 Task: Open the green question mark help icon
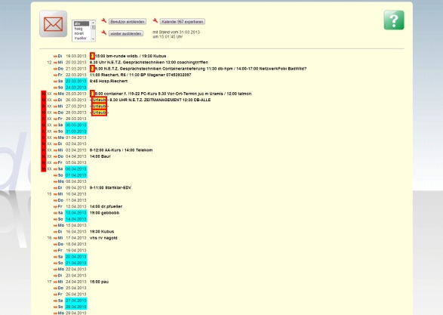pos(394,20)
